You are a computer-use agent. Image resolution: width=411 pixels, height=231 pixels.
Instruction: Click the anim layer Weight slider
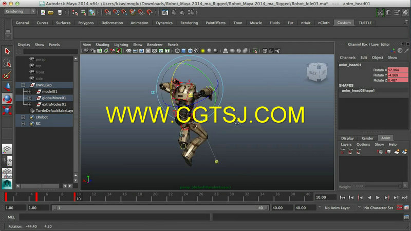point(383,186)
